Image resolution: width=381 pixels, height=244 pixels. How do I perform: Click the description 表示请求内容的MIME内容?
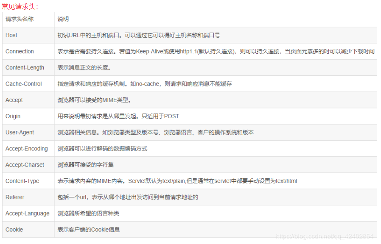click(177, 181)
